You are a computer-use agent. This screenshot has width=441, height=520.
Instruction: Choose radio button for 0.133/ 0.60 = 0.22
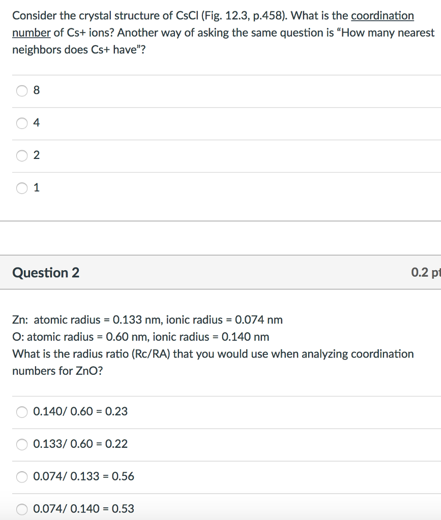22,444
